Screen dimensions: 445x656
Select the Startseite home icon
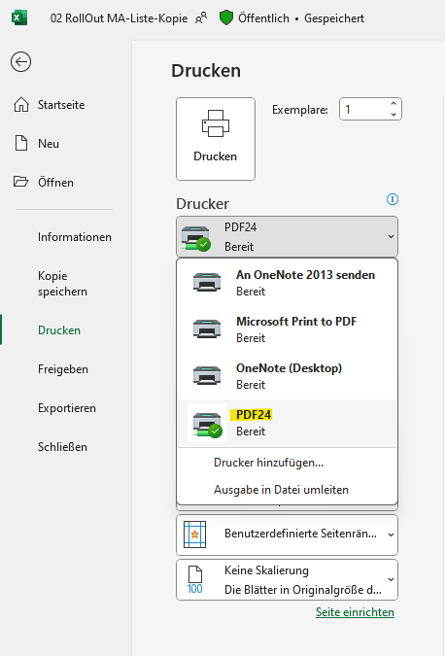click(x=21, y=105)
